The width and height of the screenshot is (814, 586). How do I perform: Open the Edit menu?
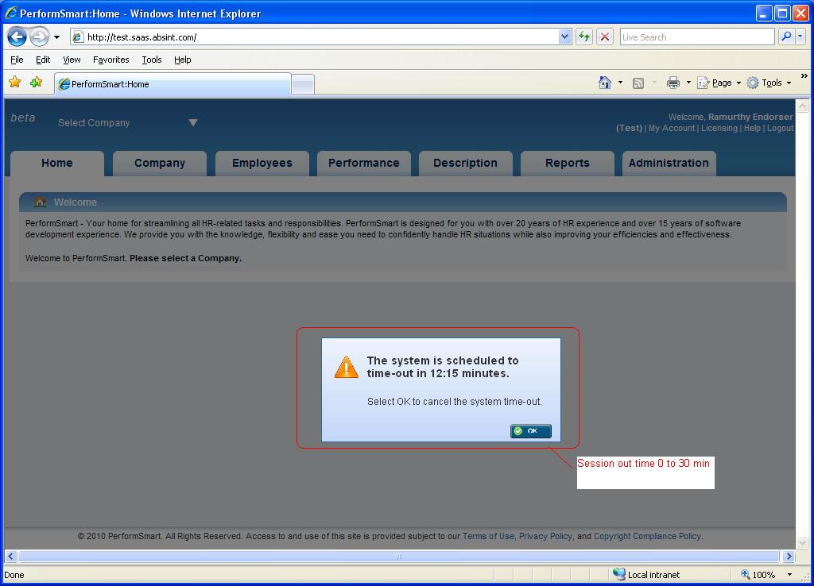point(43,60)
